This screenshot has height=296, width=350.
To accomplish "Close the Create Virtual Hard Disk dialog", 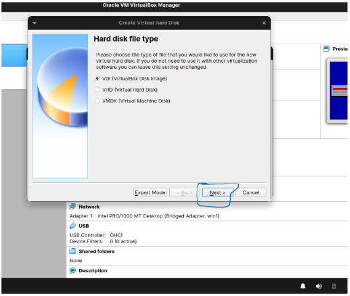I will (x=264, y=23).
